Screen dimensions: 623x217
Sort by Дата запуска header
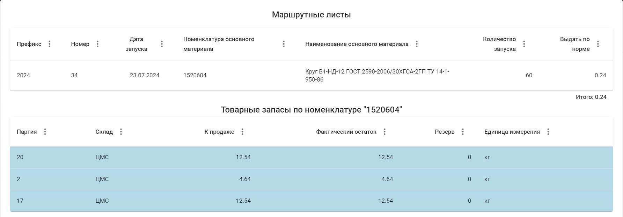[136, 44]
